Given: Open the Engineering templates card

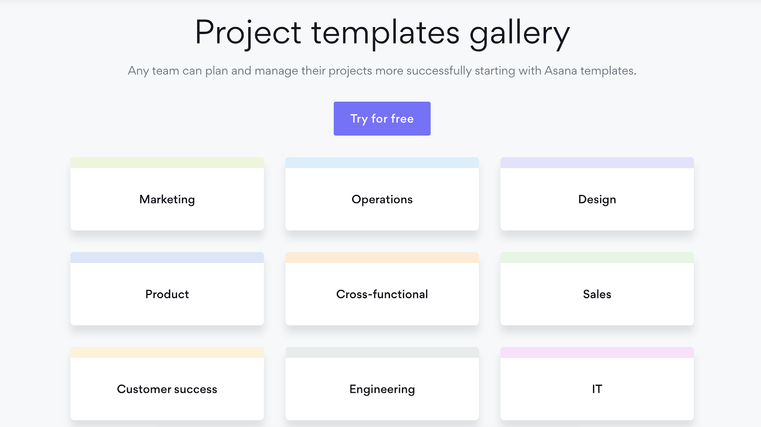Looking at the screenshot, I should (x=382, y=384).
